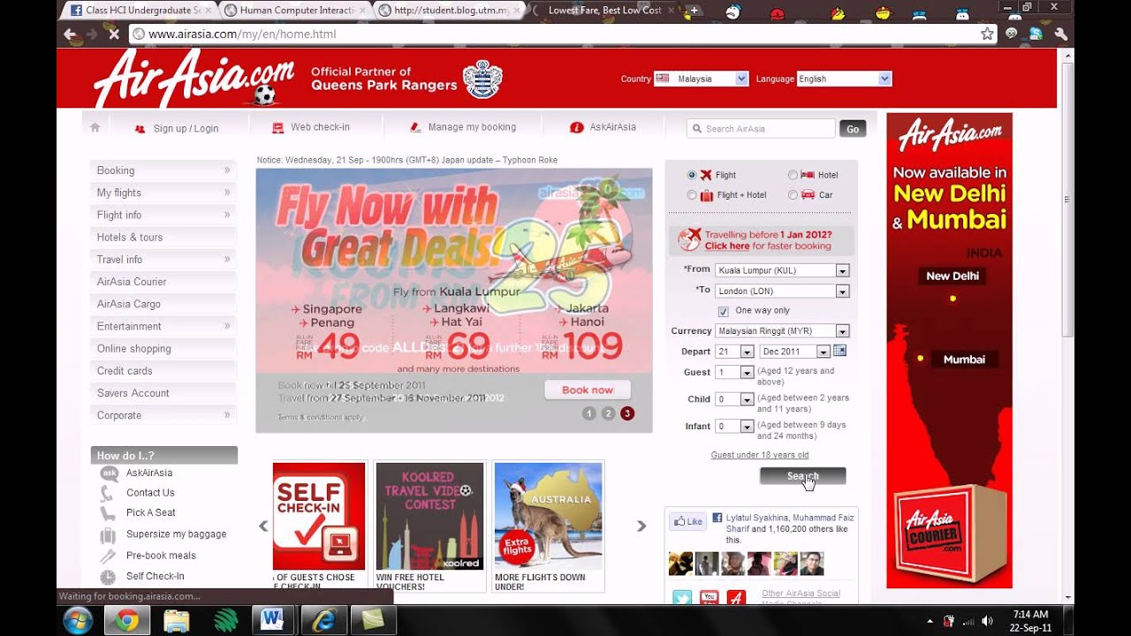Click the volume speaker tray icon
This screenshot has height=636, width=1131.
[x=987, y=621]
